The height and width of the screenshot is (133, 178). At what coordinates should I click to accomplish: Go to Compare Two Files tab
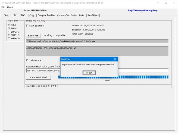46,15
